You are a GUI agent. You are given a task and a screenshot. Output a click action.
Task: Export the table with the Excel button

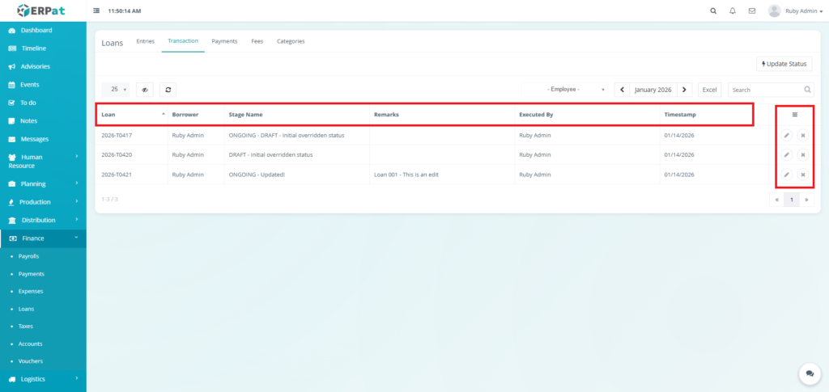(x=709, y=90)
